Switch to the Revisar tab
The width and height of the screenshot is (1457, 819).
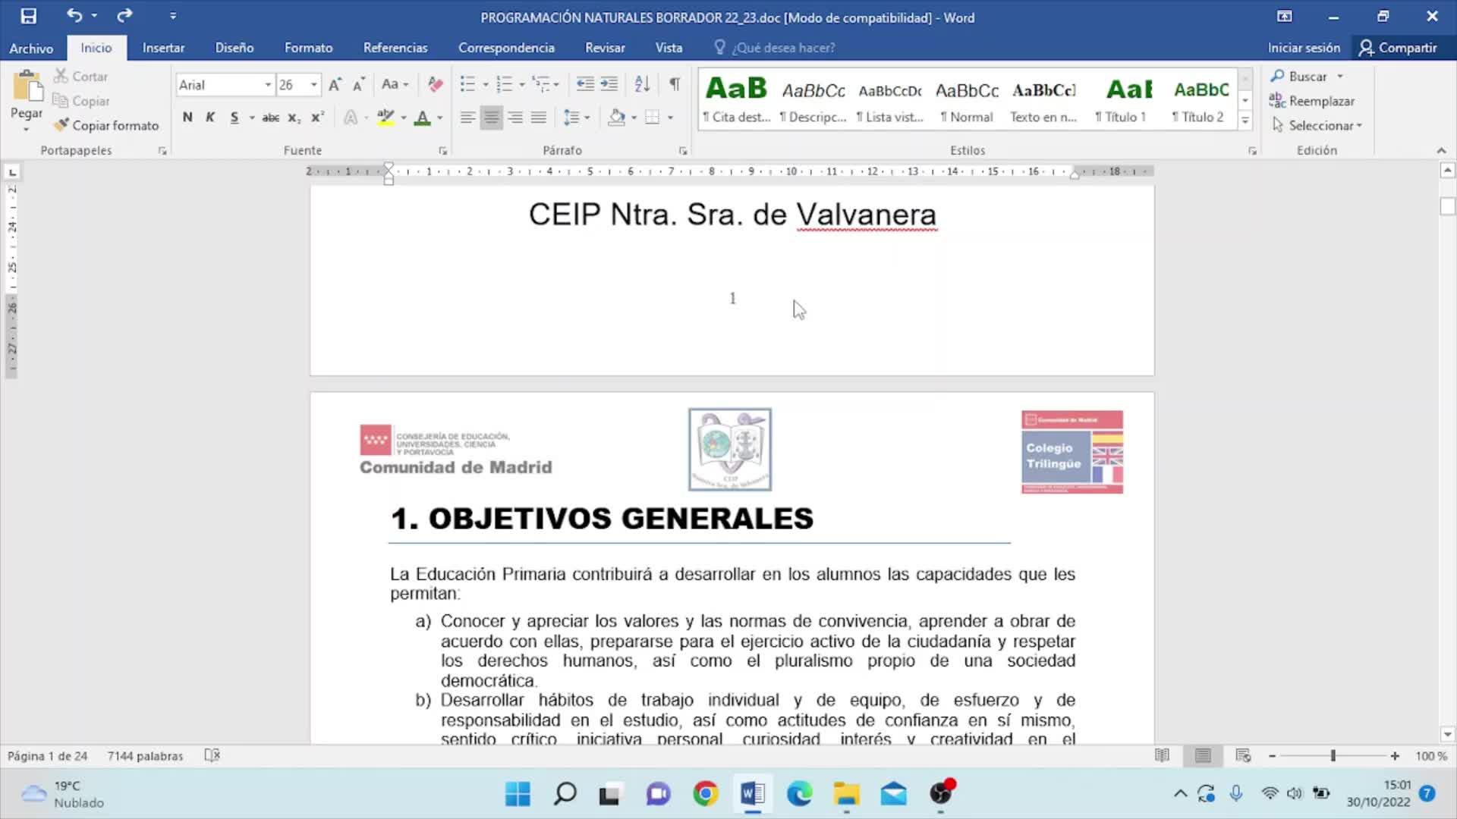[x=605, y=48]
